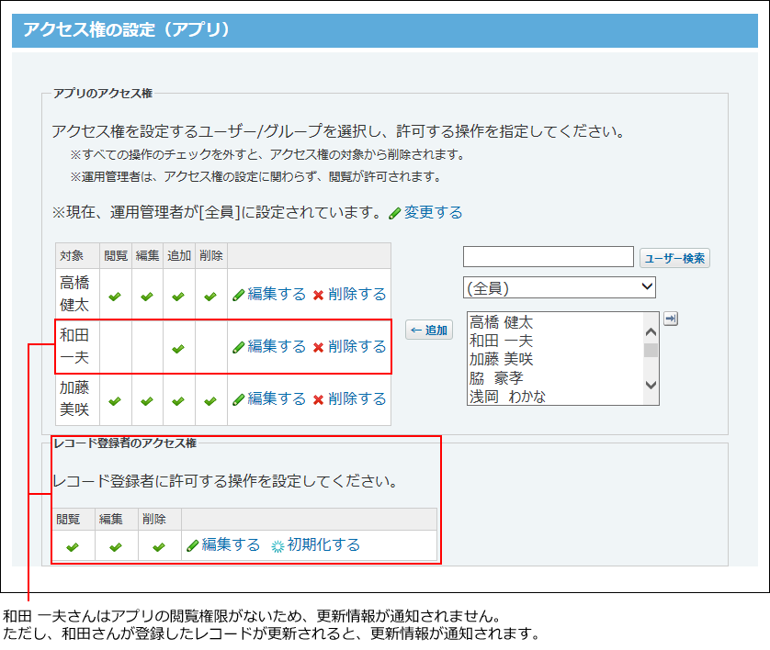Click 削除する in 加藤 美咲 row
This screenshot has width=770, height=650.
coord(357,398)
